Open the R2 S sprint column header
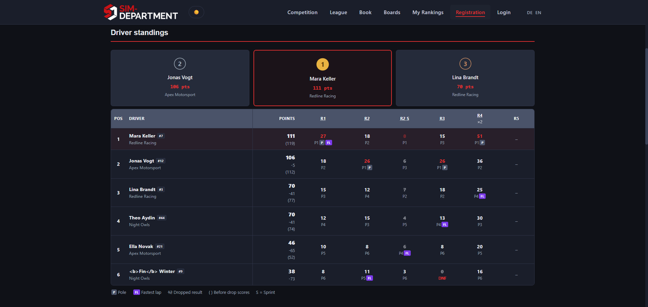 click(404, 119)
